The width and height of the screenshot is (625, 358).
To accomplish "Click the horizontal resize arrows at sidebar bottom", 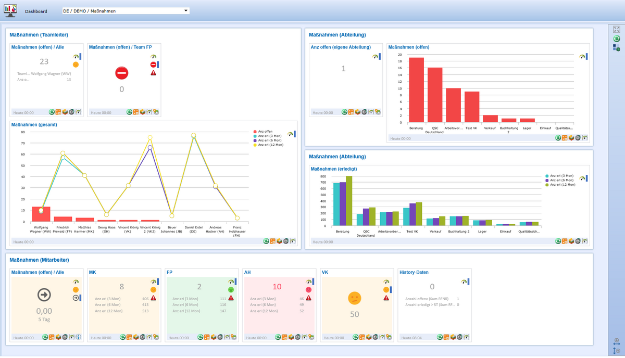I will [x=617, y=344].
